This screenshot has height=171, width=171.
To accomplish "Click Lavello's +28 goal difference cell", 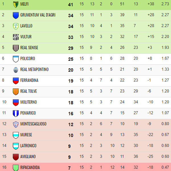I will (x=151, y=26).
